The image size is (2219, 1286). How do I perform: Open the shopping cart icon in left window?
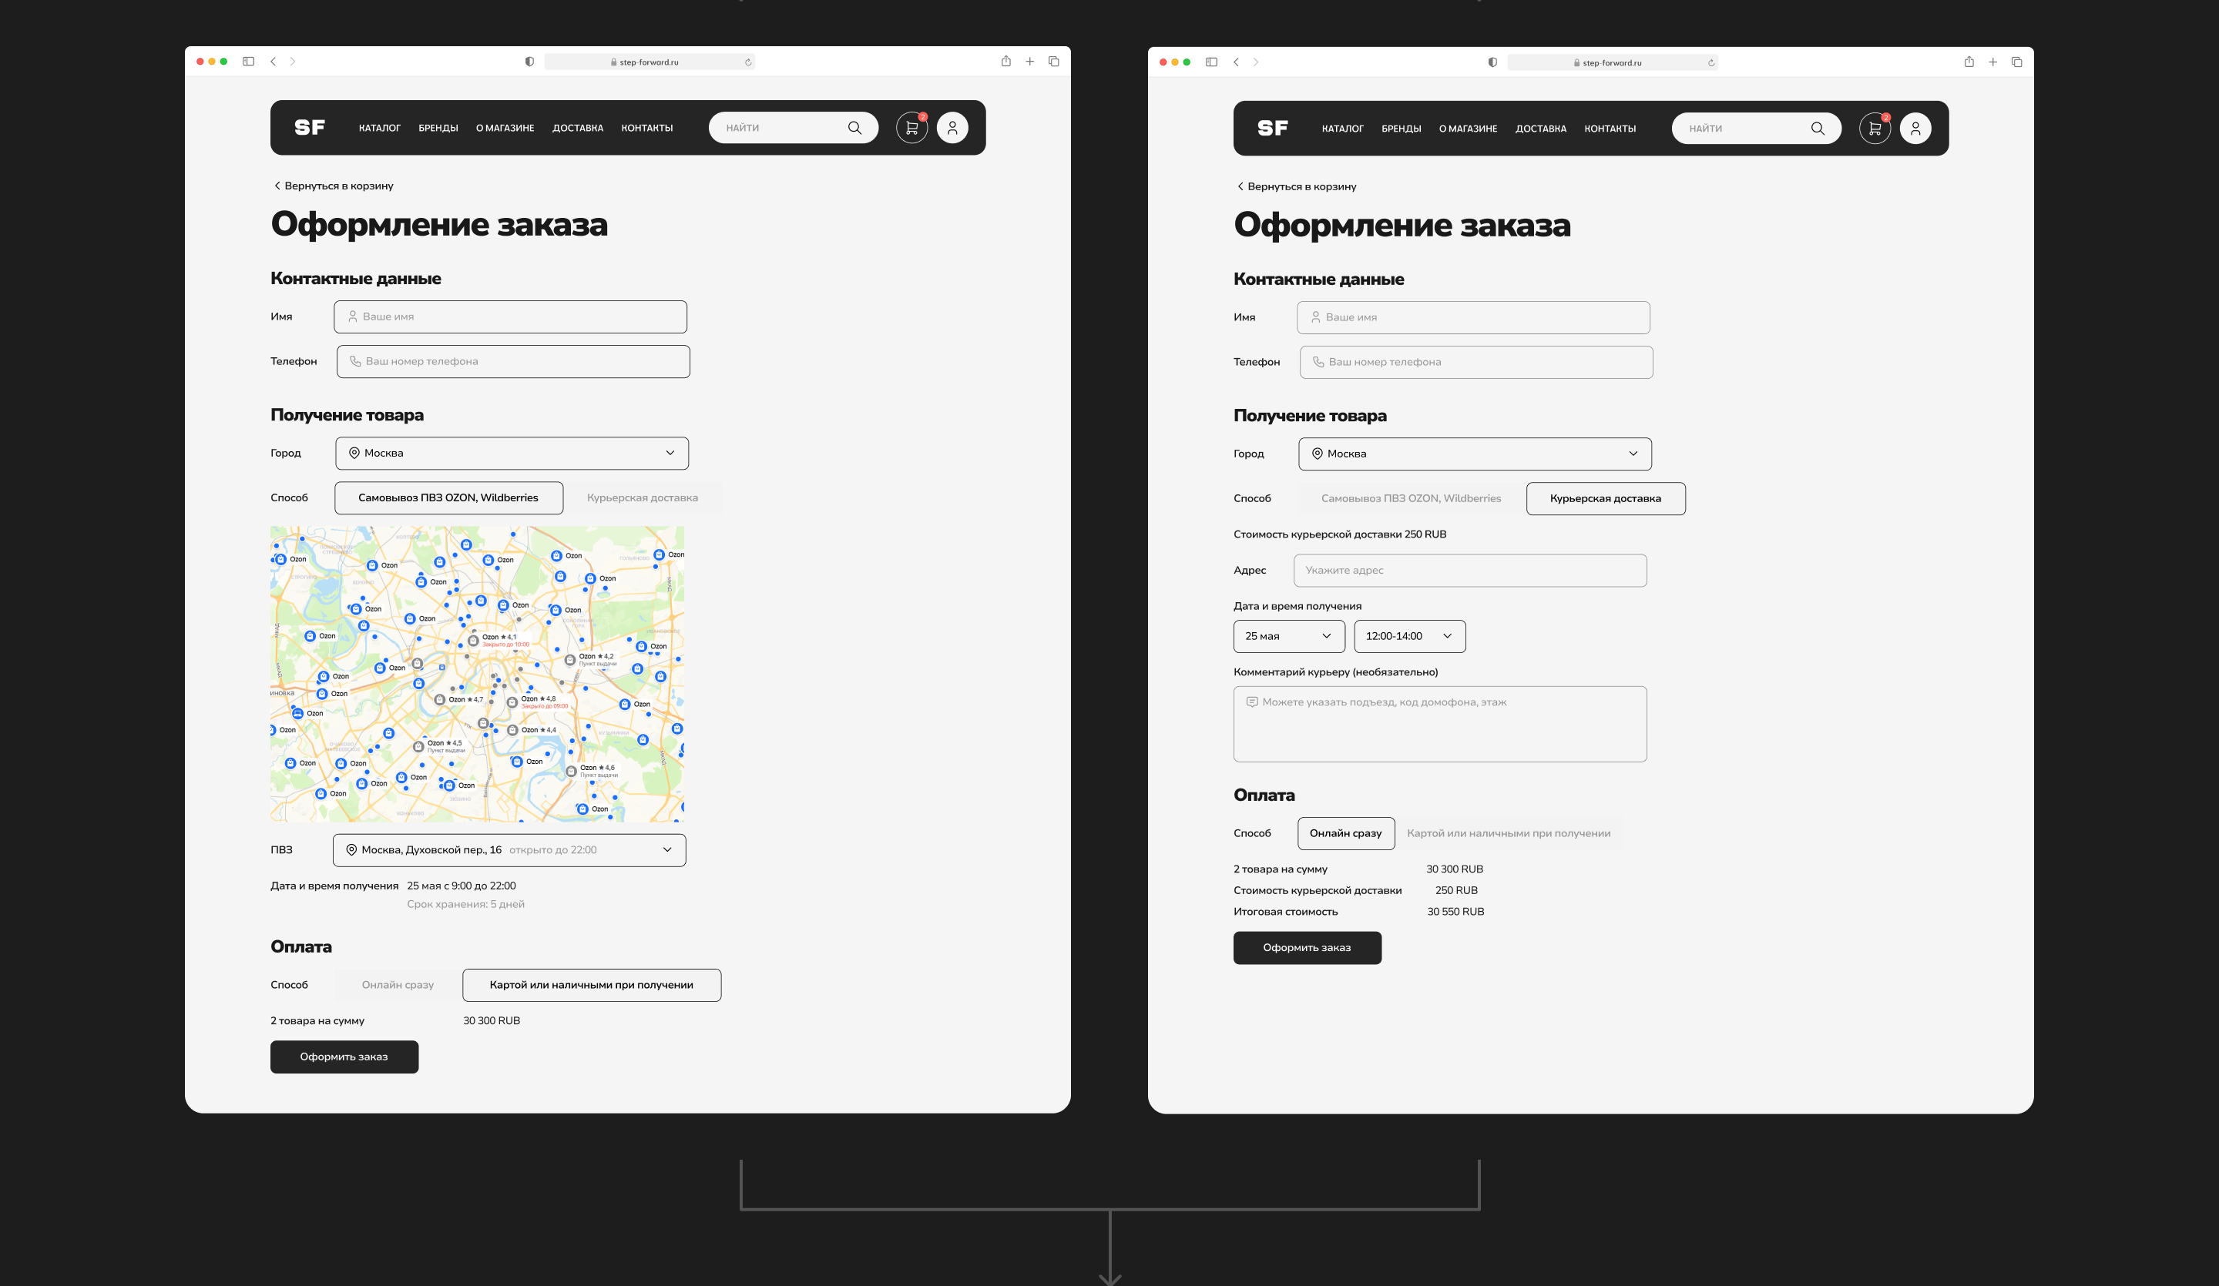pyautogui.click(x=911, y=128)
